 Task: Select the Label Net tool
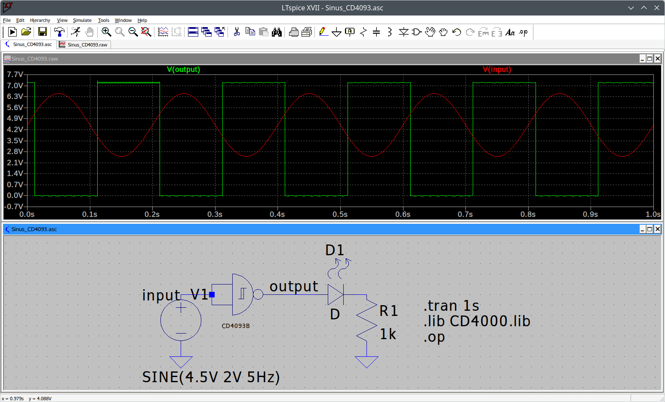click(x=350, y=31)
